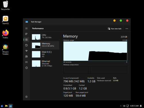Select the Ethernet performance item
The width and height of the screenshot is (144, 108).
[x=45, y=63]
